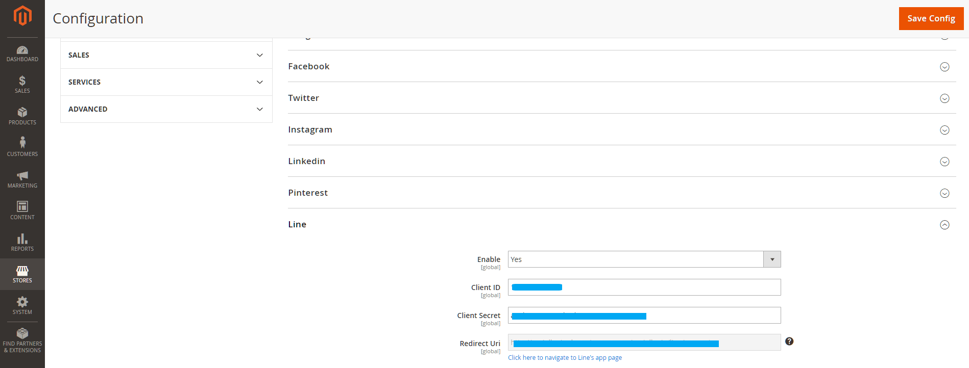Focus the Client Secret input field
The image size is (969, 368).
[x=644, y=316]
